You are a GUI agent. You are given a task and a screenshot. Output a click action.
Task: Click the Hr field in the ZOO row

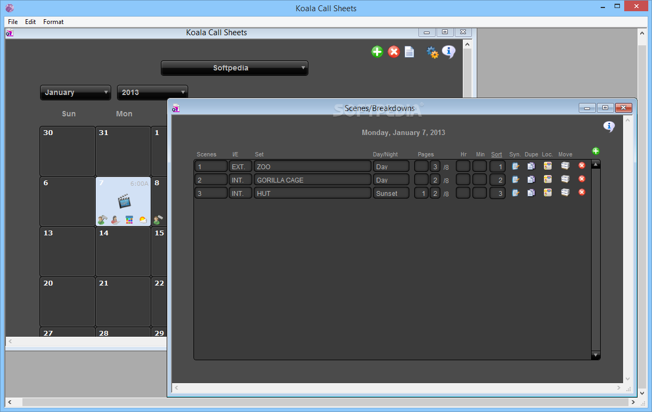tap(463, 167)
